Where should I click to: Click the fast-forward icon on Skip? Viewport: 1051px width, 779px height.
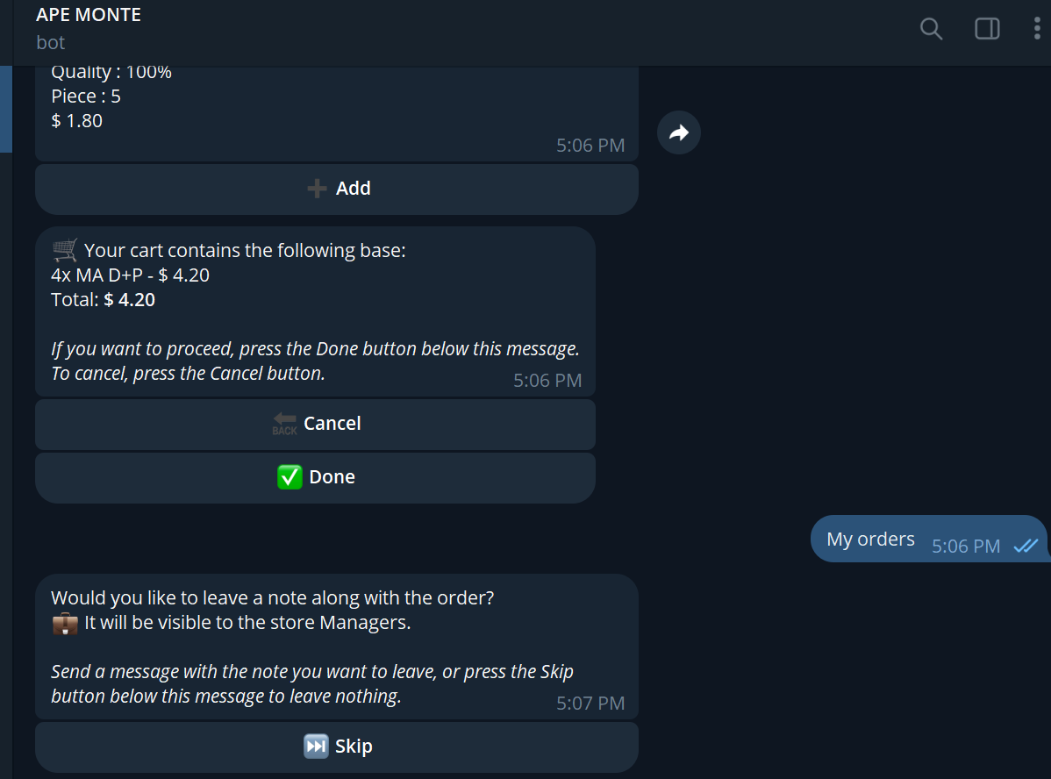315,746
